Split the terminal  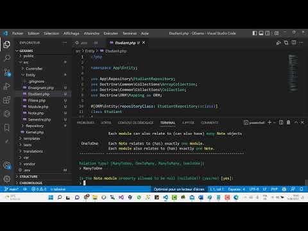281,123
